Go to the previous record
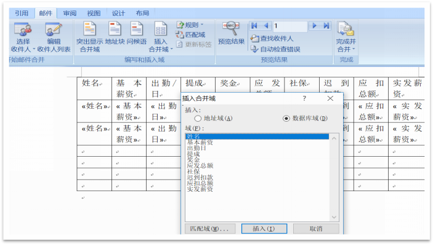This screenshot has height=244, width=433. click(x=266, y=26)
